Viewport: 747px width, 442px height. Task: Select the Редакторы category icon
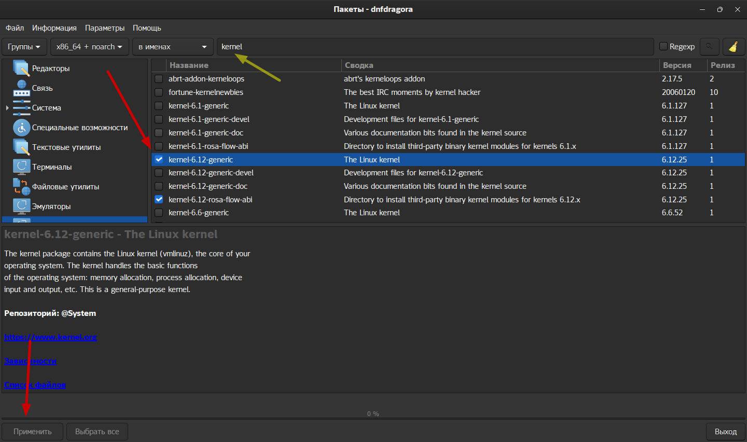(x=21, y=68)
